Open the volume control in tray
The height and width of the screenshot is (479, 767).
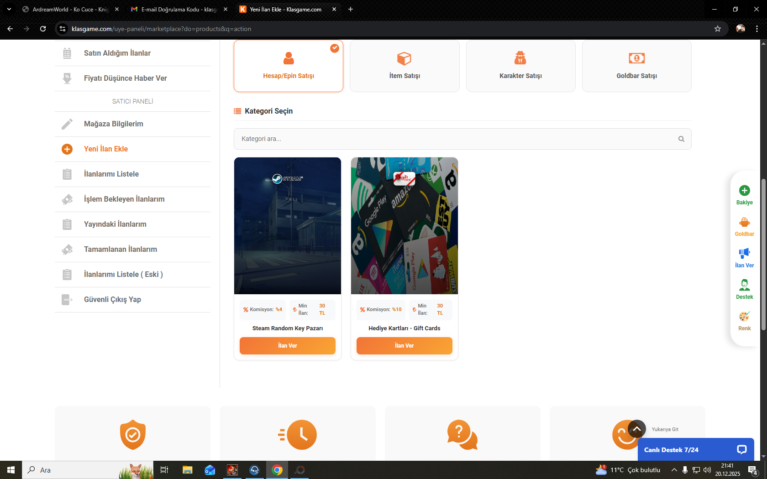click(707, 470)
